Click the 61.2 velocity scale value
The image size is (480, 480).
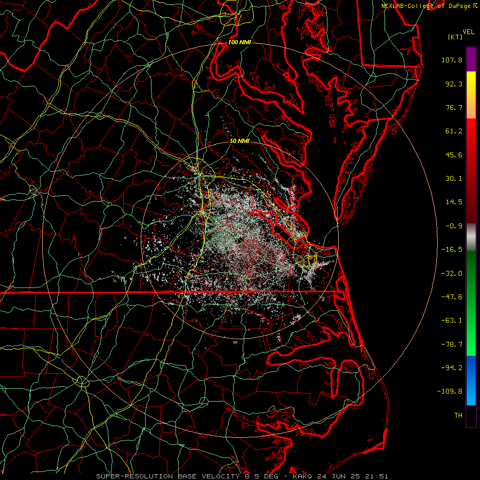[454, 131]
